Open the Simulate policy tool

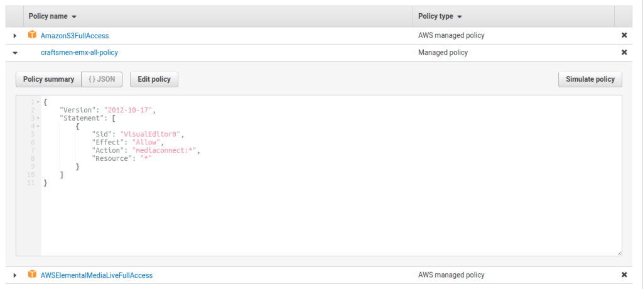(x=590, y=79)
